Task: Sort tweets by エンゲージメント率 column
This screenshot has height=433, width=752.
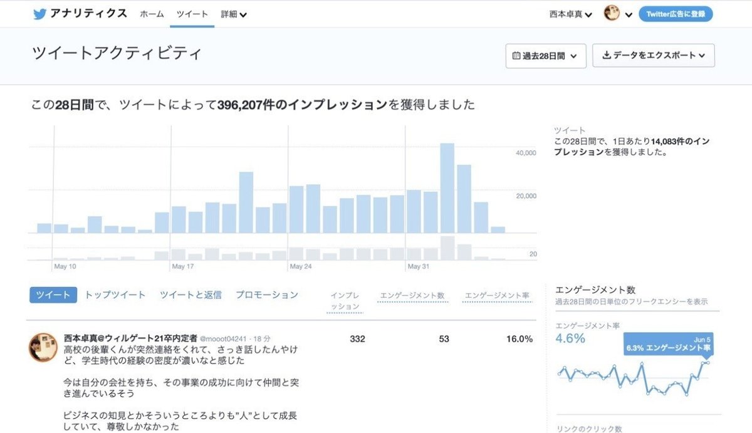Action: (498, 294)
